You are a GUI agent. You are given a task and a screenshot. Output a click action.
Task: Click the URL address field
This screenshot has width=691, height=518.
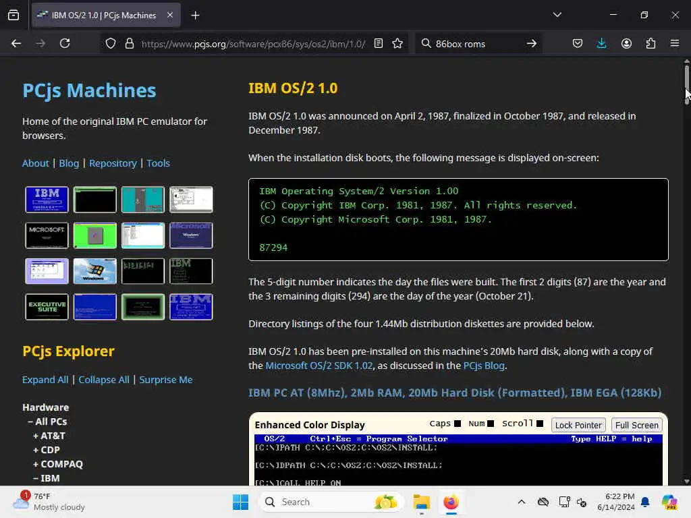point(253,44)
